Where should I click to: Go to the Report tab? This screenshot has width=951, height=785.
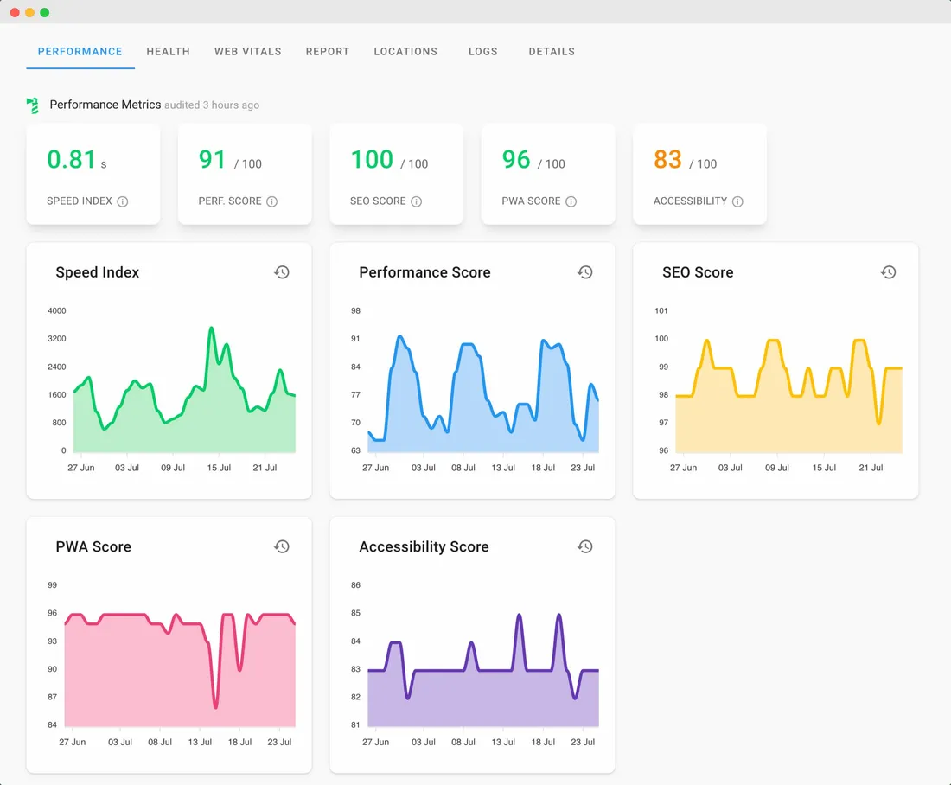tap(328, 52)
